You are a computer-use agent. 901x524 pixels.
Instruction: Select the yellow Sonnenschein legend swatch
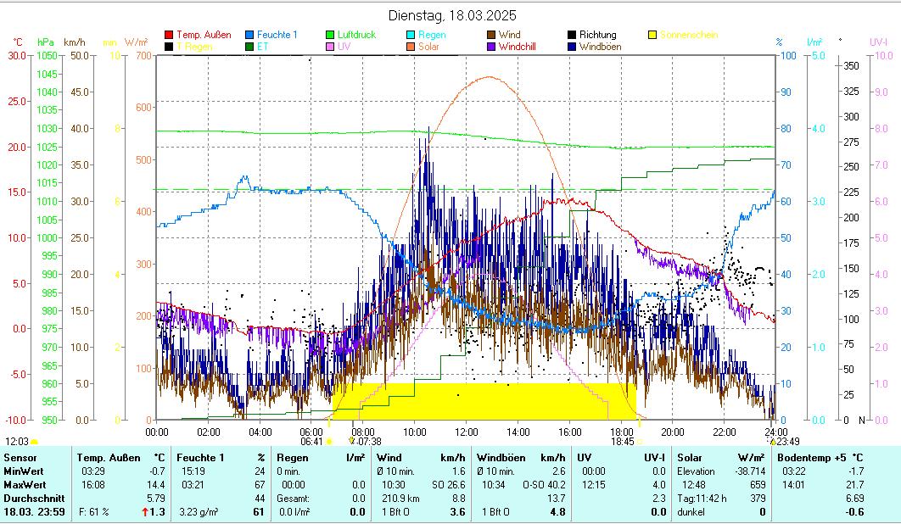pyautogui.click(x=652, y=35)
